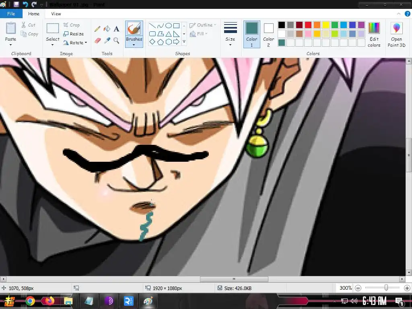Click the Resize button
The image size is (412, 309).
(x=74, y=34)
